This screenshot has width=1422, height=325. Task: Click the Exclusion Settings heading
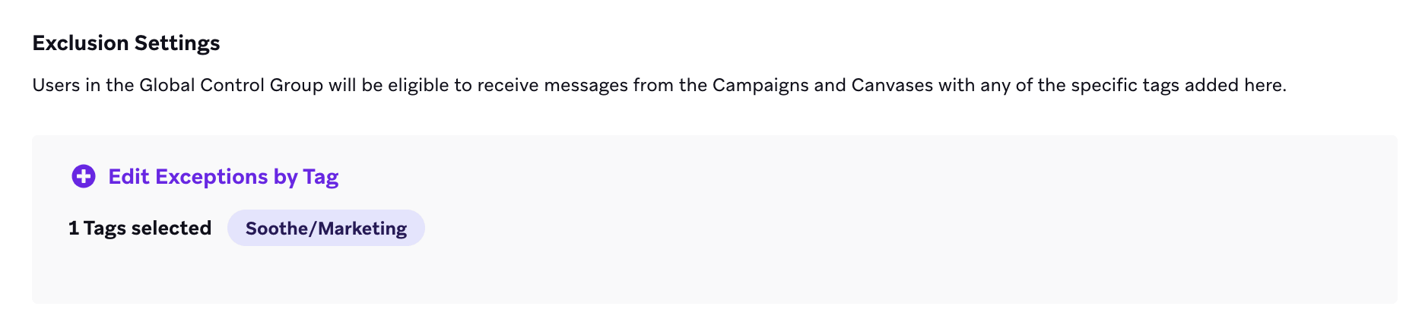[x=125, y=43]
